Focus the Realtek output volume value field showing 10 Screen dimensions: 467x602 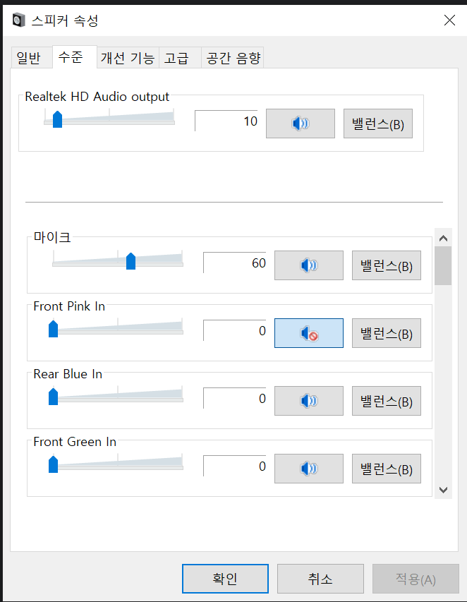coord(226,121)
